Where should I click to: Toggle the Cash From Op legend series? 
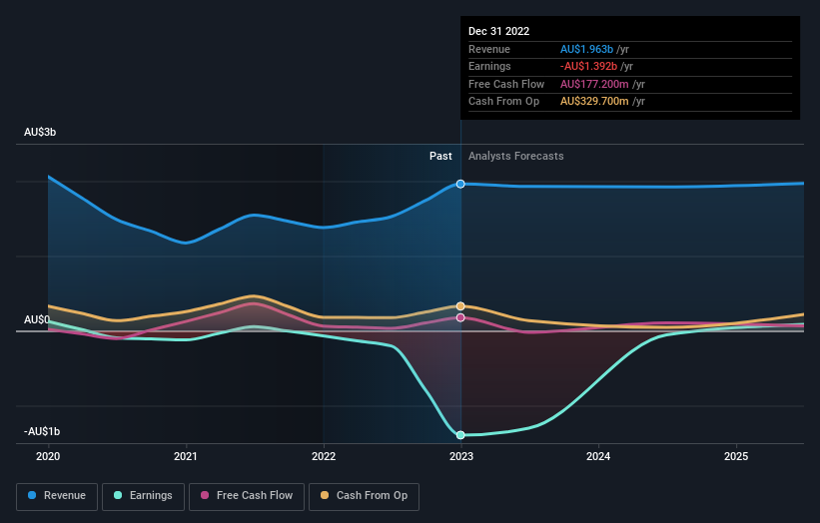[x=364, y=496]
